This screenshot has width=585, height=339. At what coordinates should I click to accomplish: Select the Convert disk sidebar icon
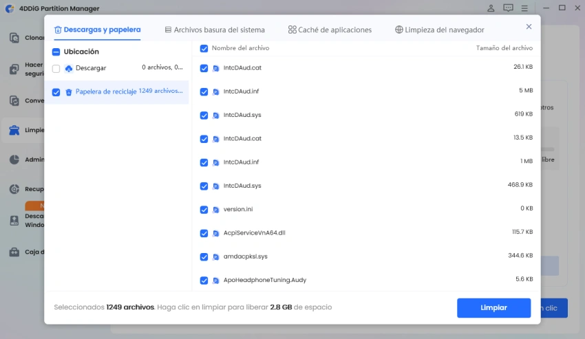(x=14, y=100)
